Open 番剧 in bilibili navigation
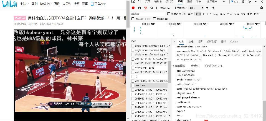The height and width of the screenshot is (121, 266). point(34,4)
